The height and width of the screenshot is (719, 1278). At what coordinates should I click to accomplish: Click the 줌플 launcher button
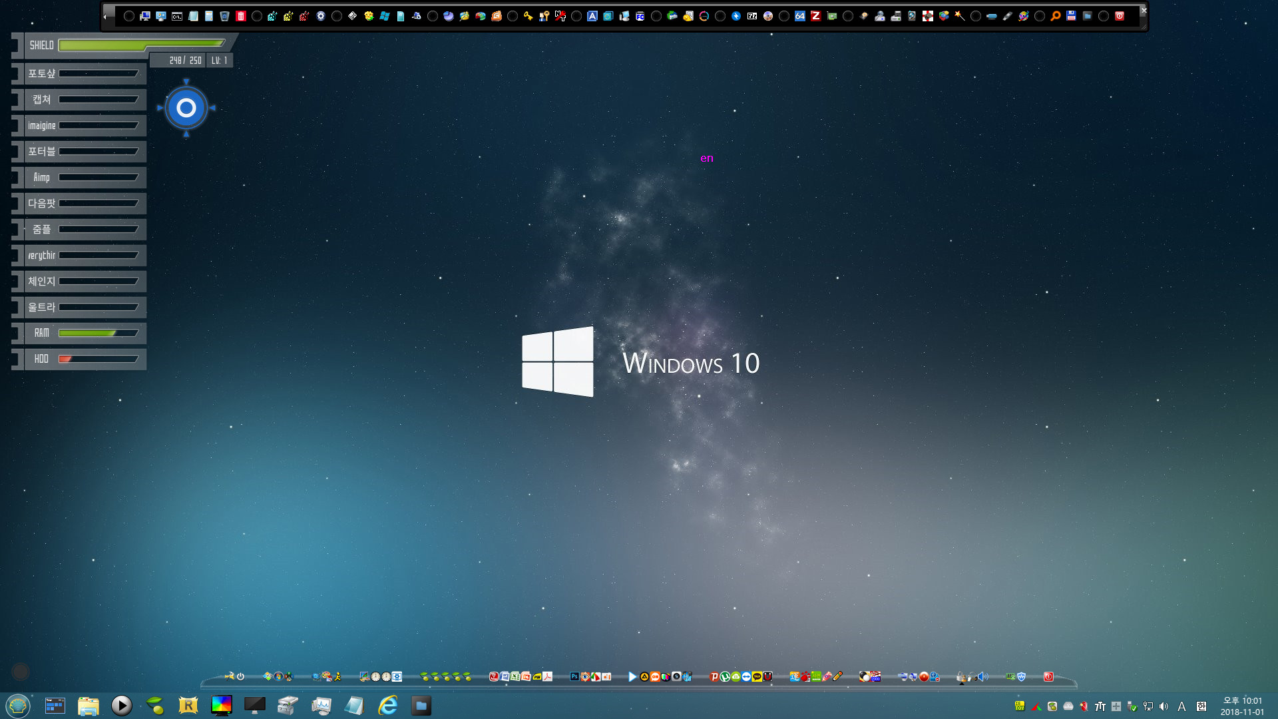click(85, 229)
